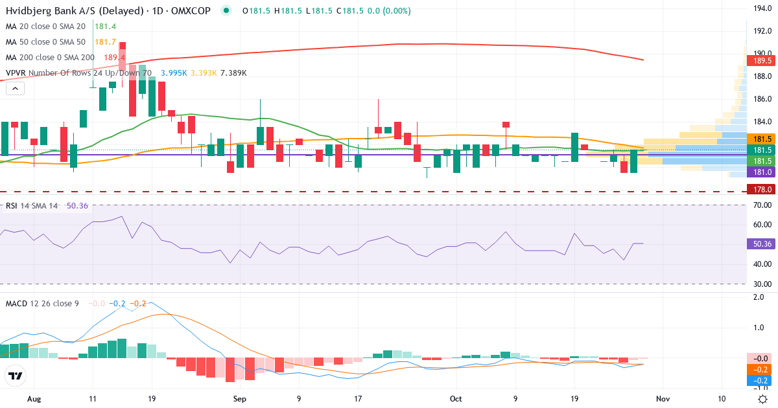This screenshot has width=778, height=408.
Task: Click the 189.5 red price label
Action: click(762, 61)
